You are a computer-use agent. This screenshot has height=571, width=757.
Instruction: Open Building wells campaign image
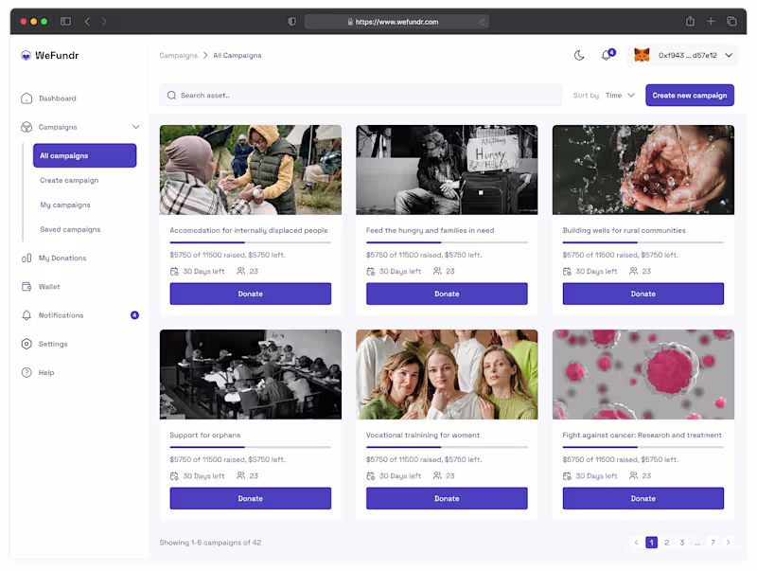click(643, 170)
